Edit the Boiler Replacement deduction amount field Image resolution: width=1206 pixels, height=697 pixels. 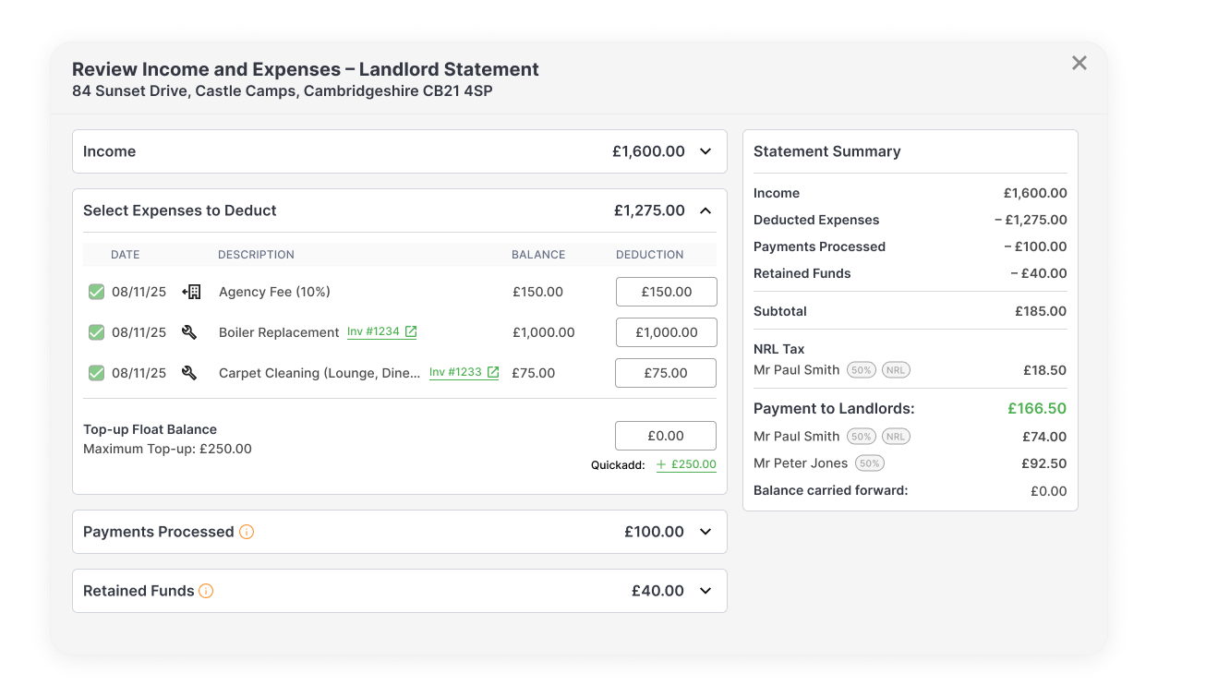(666, 332)
